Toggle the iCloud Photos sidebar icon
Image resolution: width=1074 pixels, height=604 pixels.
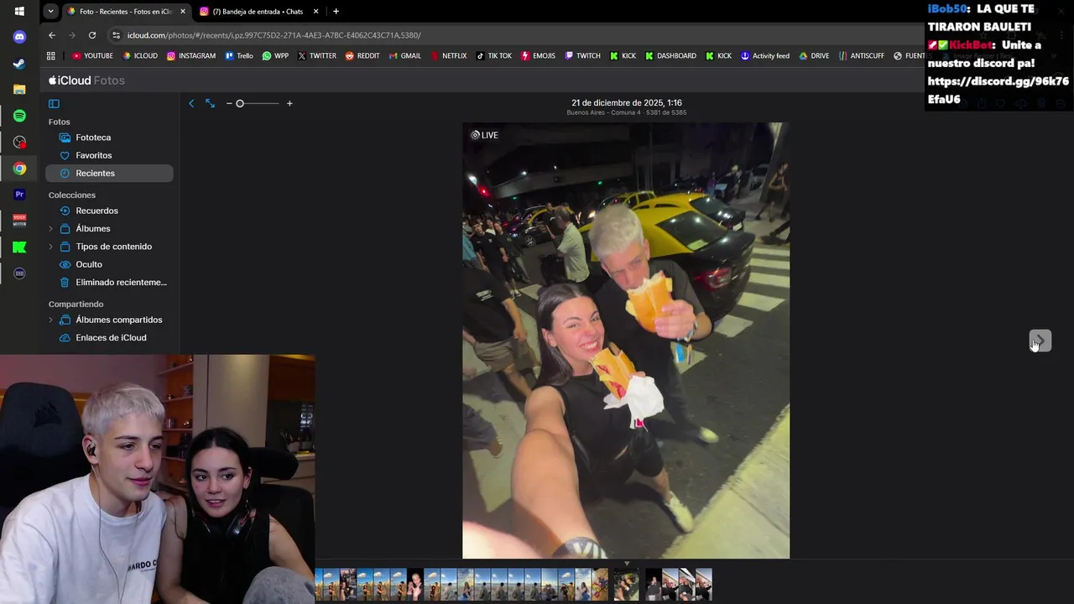54,103
